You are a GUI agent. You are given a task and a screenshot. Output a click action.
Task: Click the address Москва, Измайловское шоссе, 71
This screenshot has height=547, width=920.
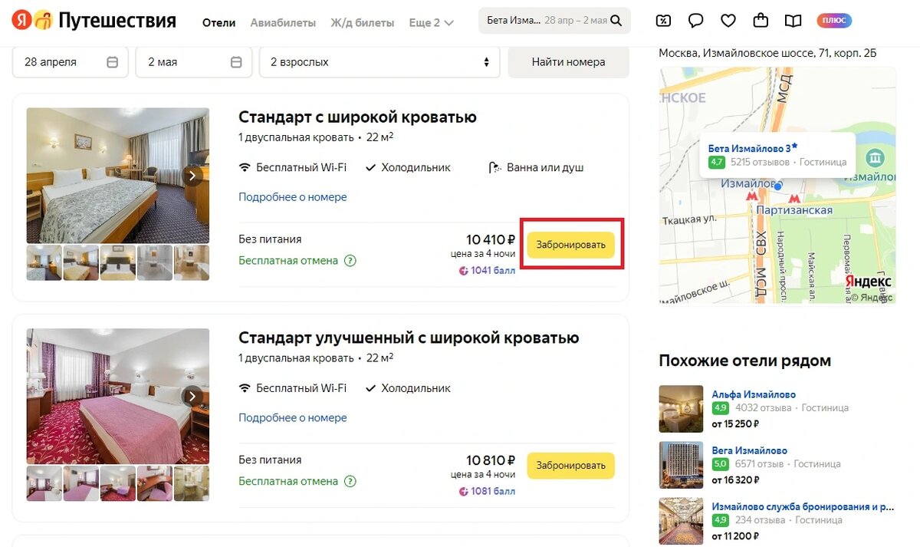pyautogui.click(x=768, y=53)
